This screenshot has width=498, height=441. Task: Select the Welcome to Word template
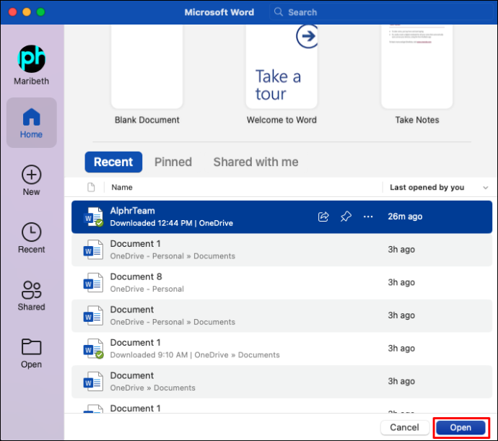pyautogui.click(x=281, y=74)
